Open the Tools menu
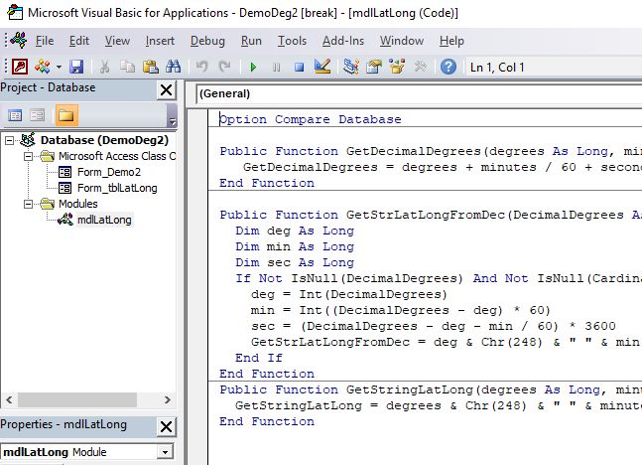Image resolution: width=642 pixels, height=465 pixels. pyautogui.click(x=293, y=41)
